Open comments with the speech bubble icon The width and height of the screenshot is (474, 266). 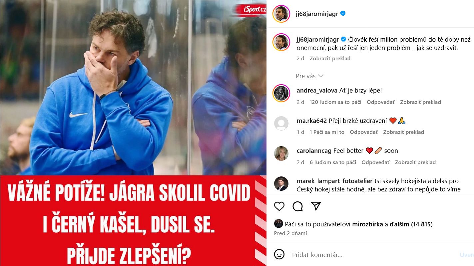[297, 206]
